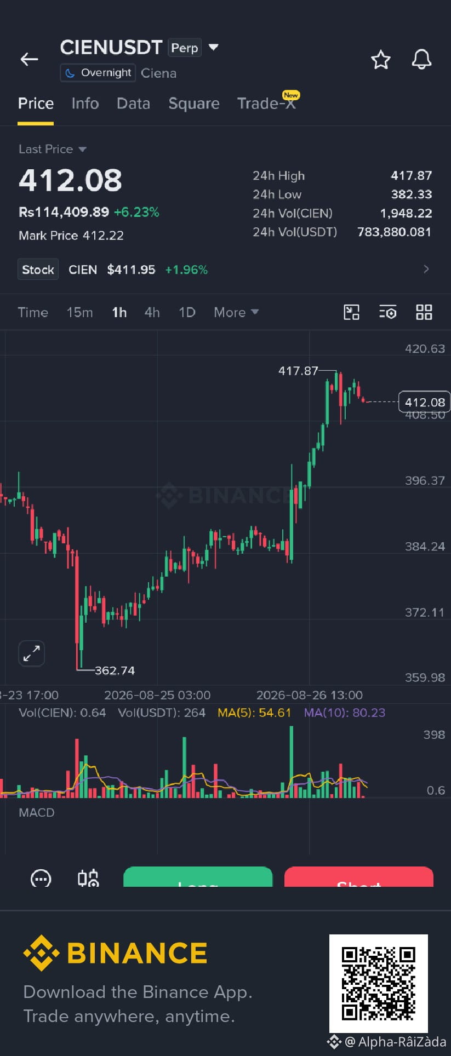Tap the Mark Price 412.22 text
451x1056 pixels.
point(71,236)
